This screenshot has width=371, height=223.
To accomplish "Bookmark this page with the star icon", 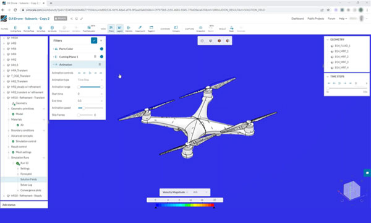I will coord(328,10).
